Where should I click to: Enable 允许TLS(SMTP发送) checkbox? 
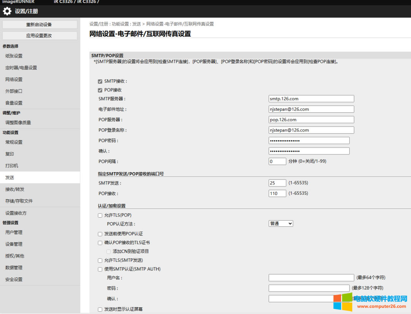pos(100,260)
